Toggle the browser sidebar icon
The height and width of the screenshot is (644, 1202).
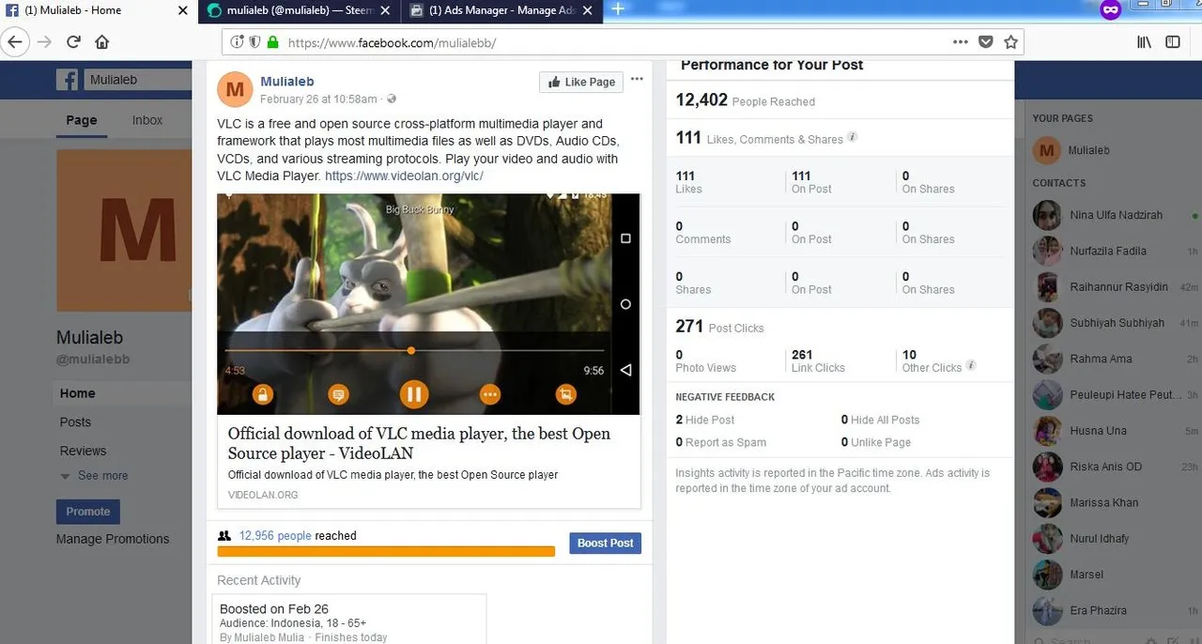(x=1173, y=42)
